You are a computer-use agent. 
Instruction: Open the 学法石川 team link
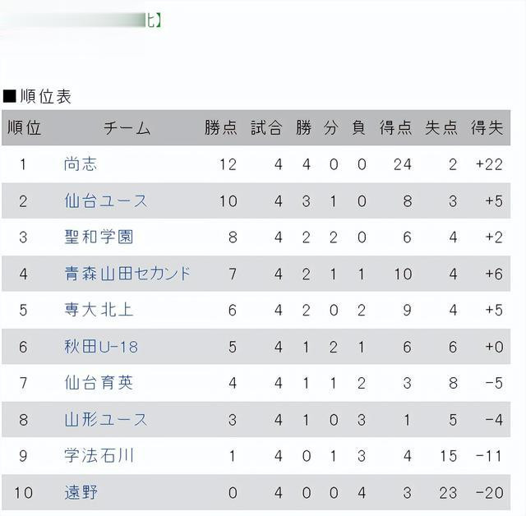(x=99, y=456)
